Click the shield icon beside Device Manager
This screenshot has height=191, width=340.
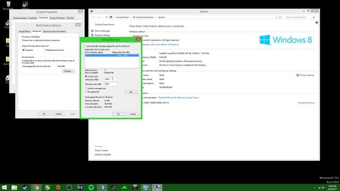(92, 31)
